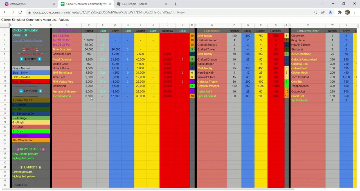Click the Exclusives/Other header cell

coord(308,31)
